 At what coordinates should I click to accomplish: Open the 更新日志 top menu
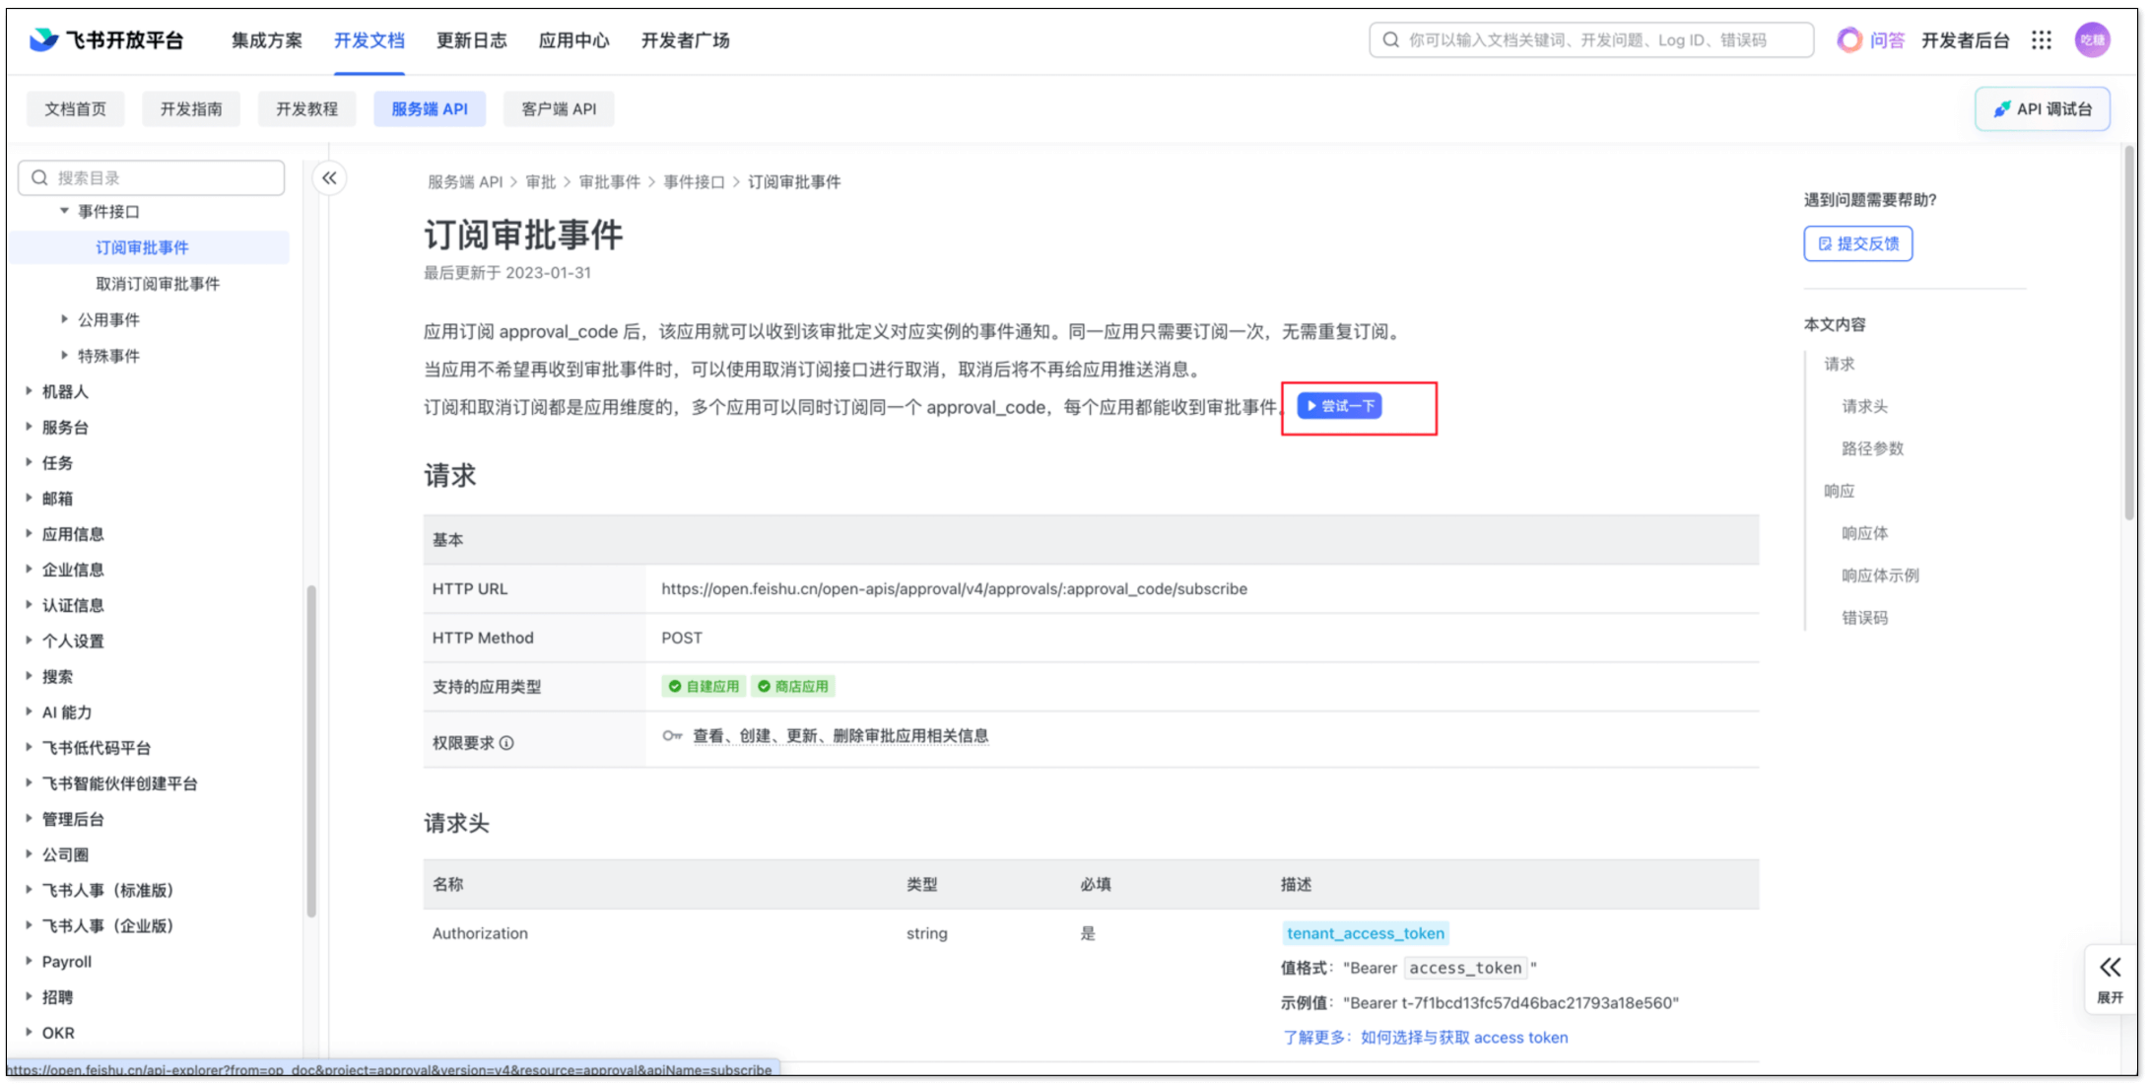pyautogui.click(x=471, y=40)
